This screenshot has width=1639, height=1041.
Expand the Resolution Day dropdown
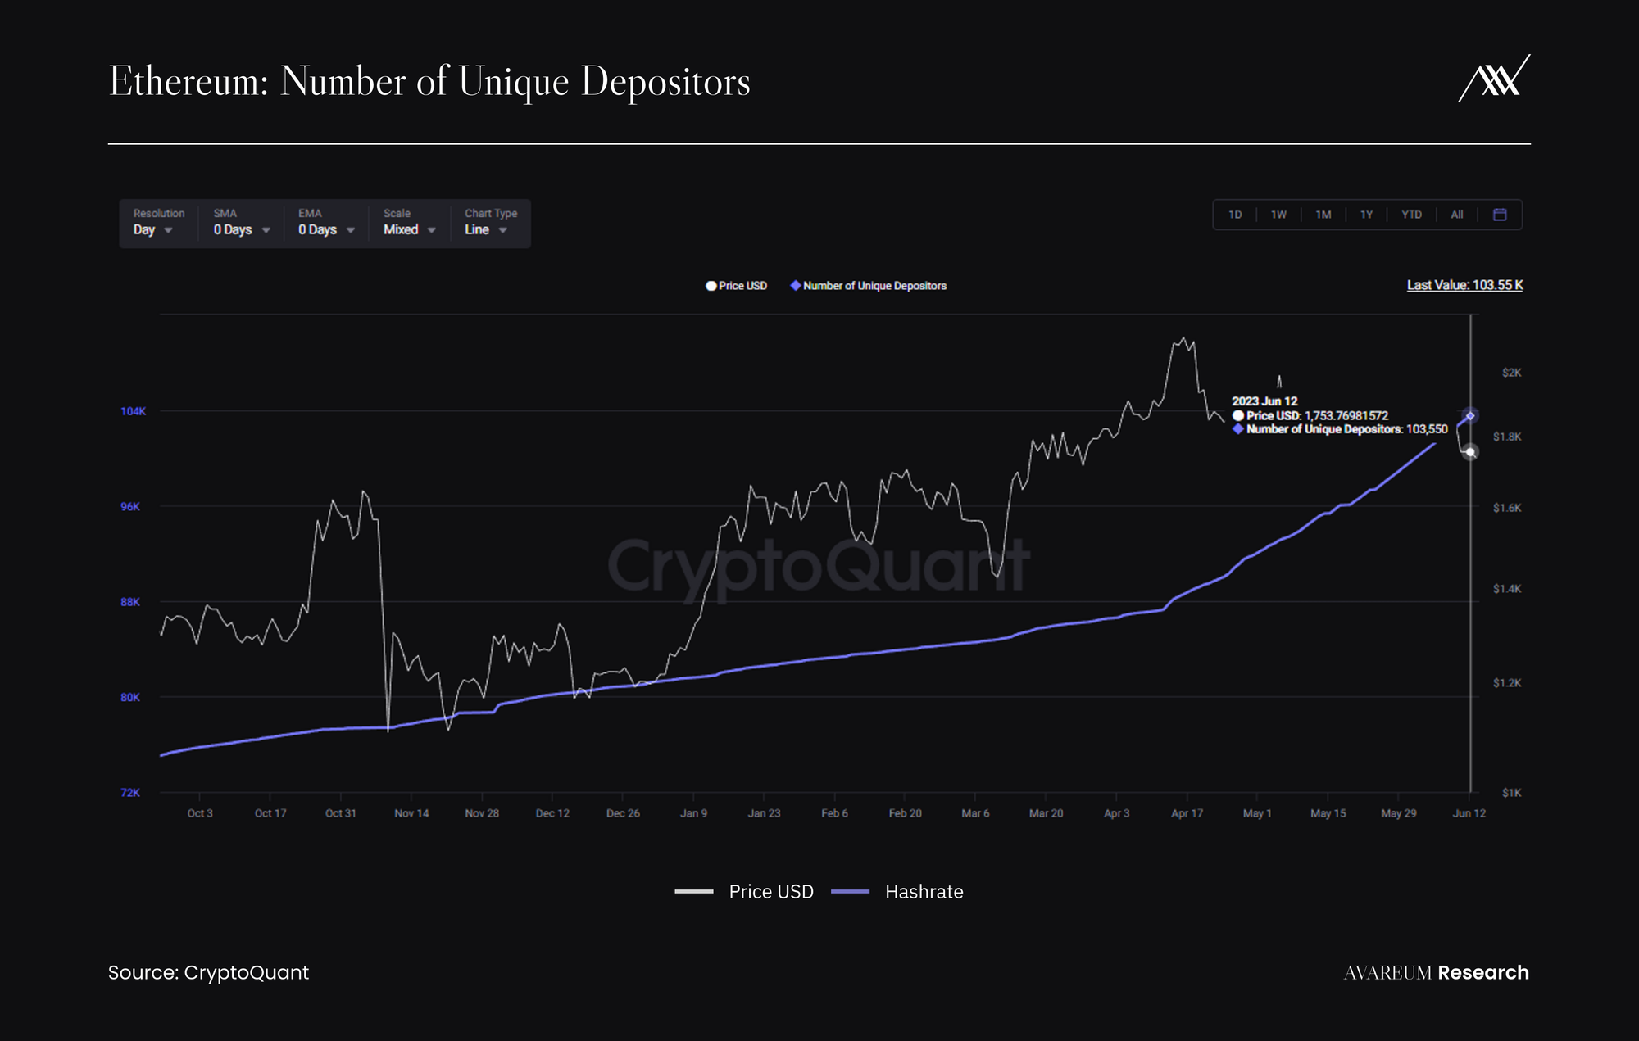pos(153,230)
